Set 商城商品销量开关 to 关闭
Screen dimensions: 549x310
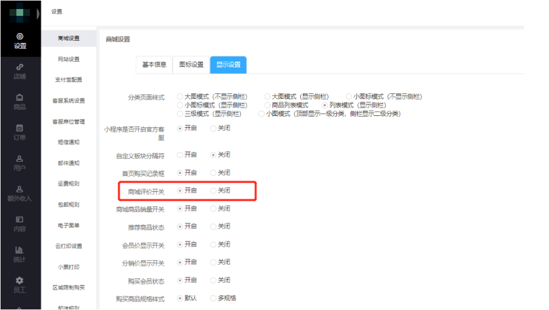213,209
